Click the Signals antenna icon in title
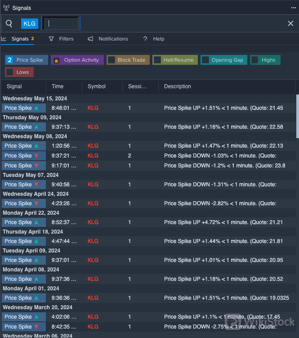 [6, 8]
